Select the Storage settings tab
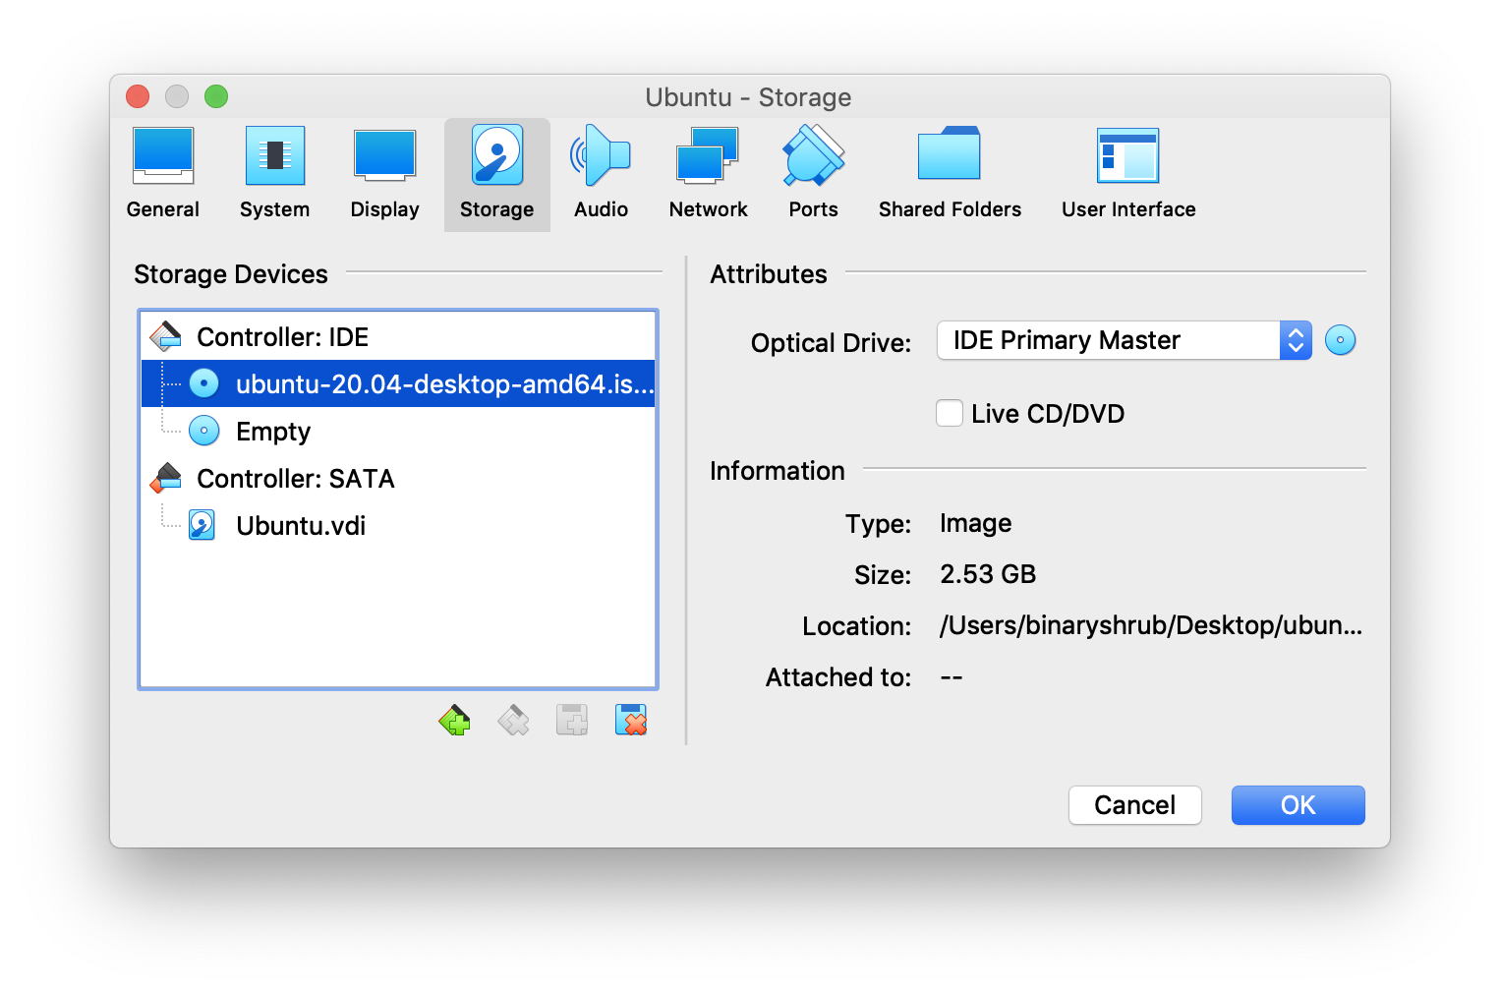Viewport: 1500px width, 993px height. pos(497,174)
